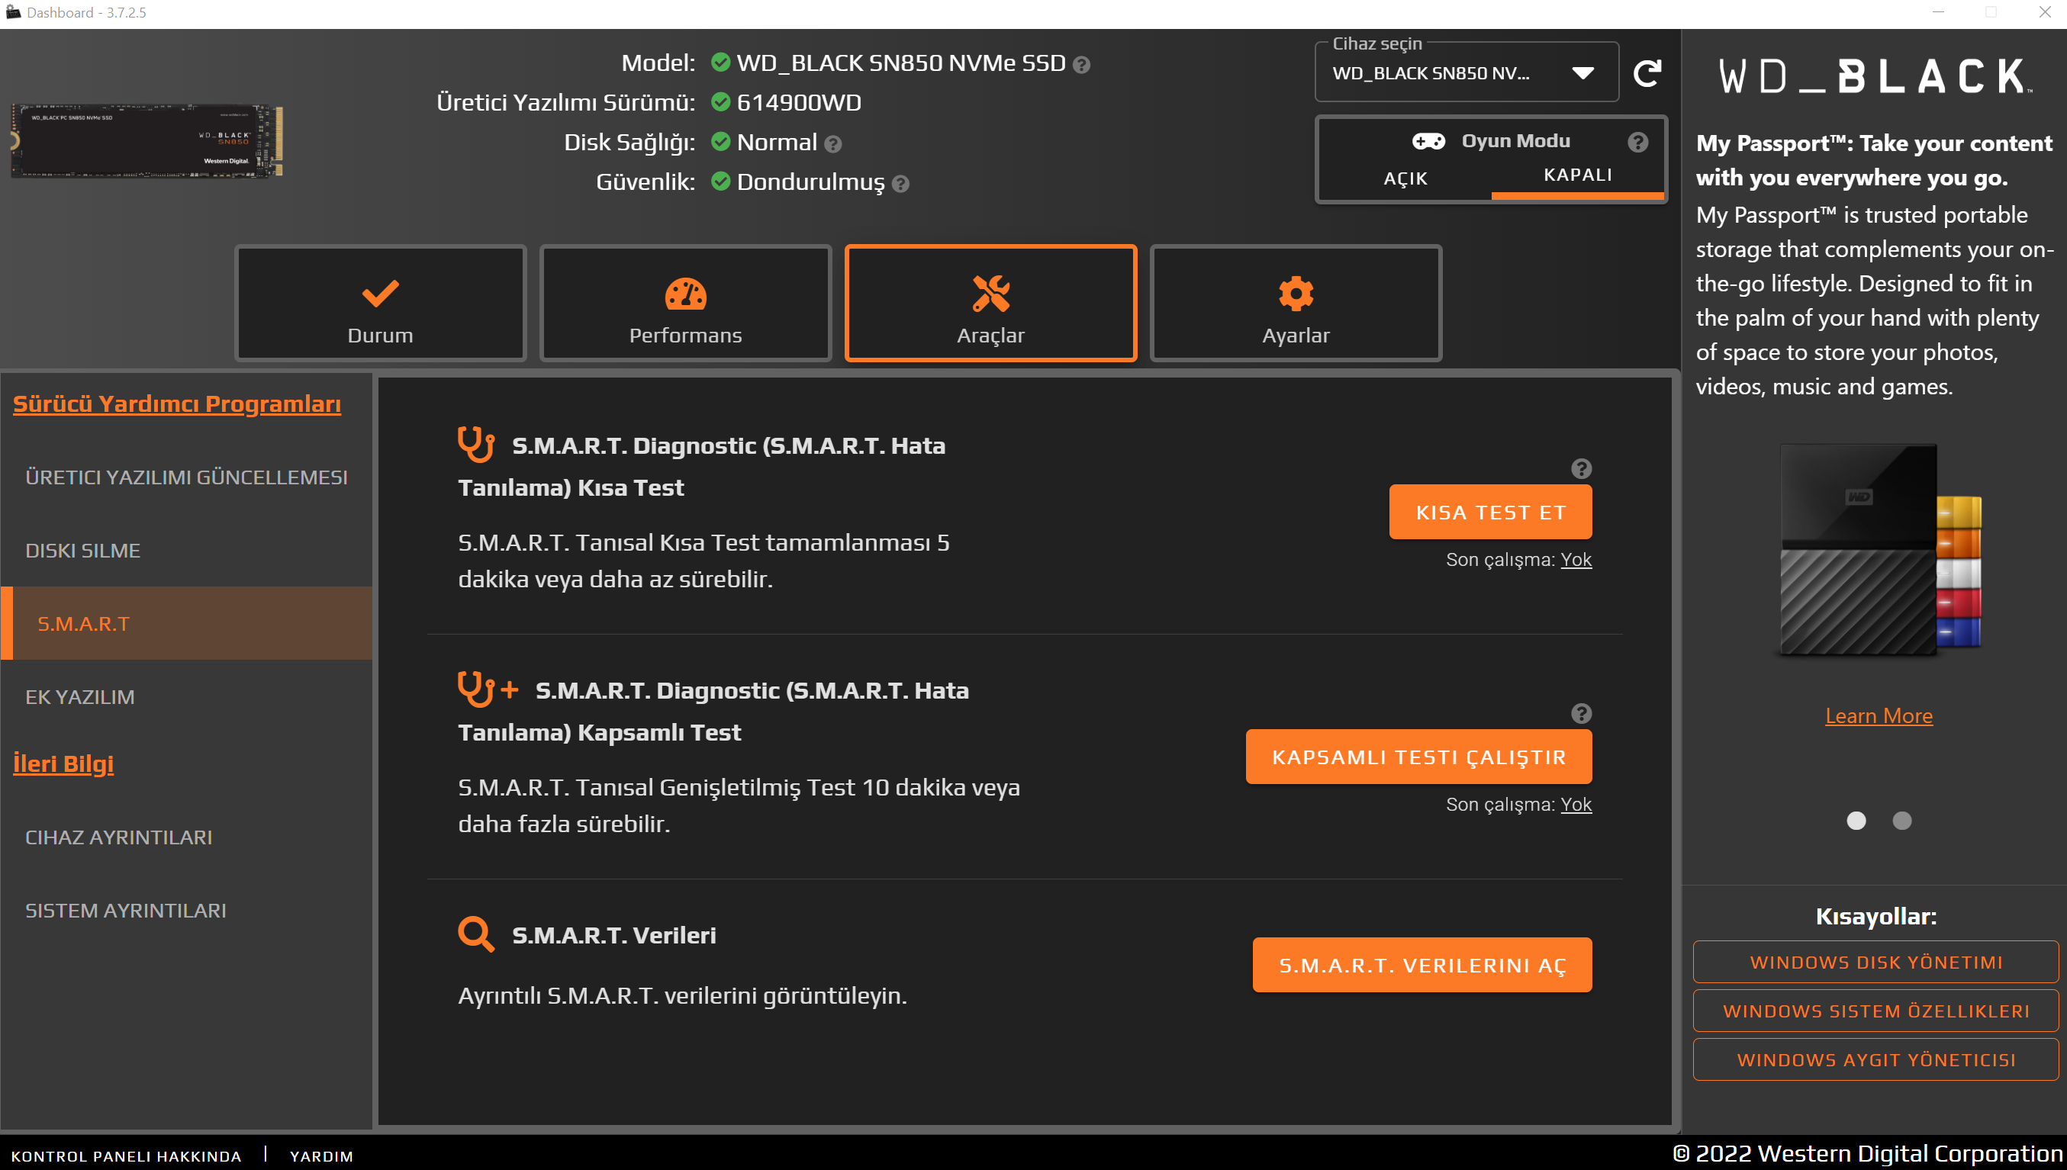This screenshot has height=1170, width=2067.
Task: Click help icon next to Model name
Action: pyautogui.click(x=1082, y=65)
